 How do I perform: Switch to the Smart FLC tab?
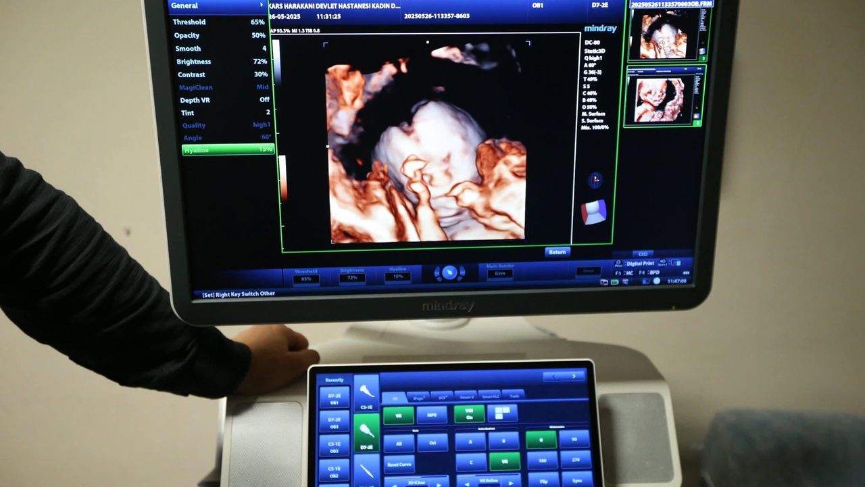coord(489,394)
